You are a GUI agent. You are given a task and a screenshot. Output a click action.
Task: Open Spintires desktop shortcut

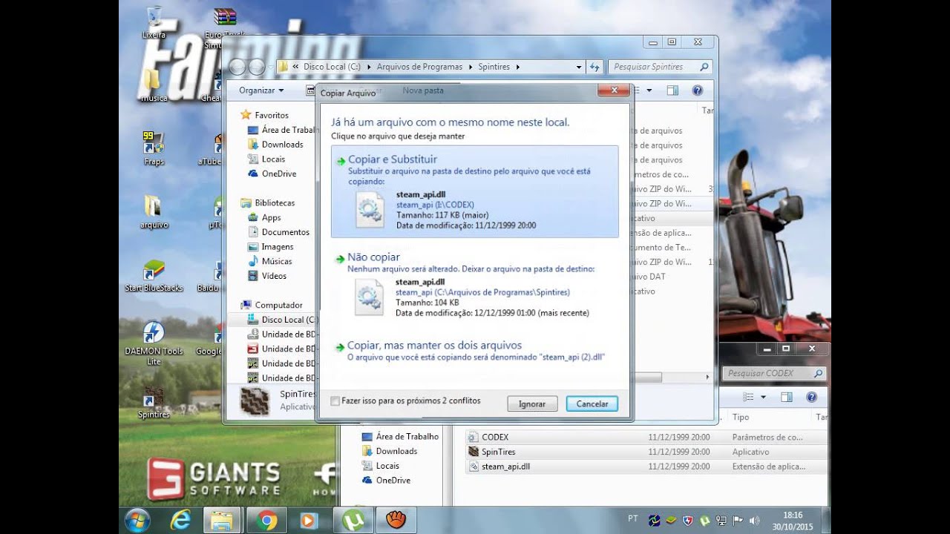point(154,403)
